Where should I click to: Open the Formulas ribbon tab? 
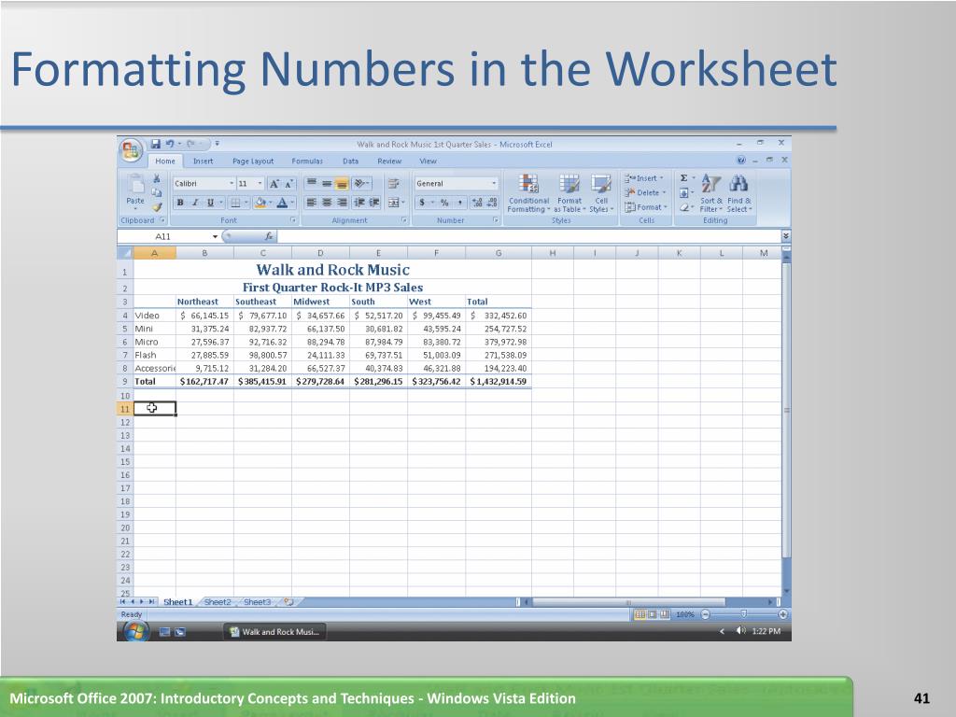[307, 161]
